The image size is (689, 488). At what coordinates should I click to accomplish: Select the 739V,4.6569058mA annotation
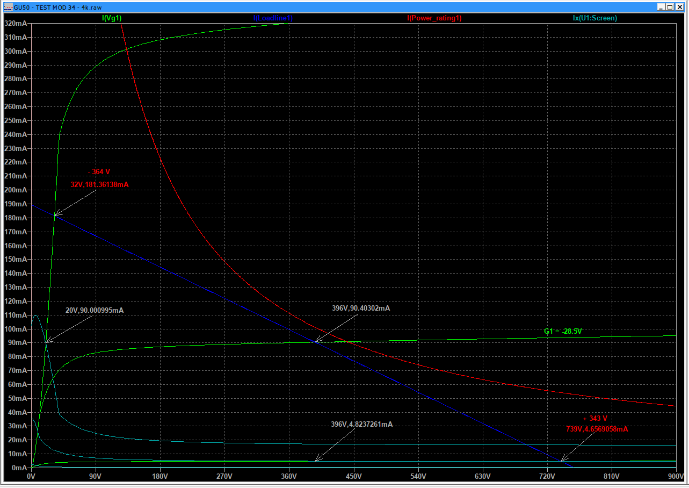[597, 429]
